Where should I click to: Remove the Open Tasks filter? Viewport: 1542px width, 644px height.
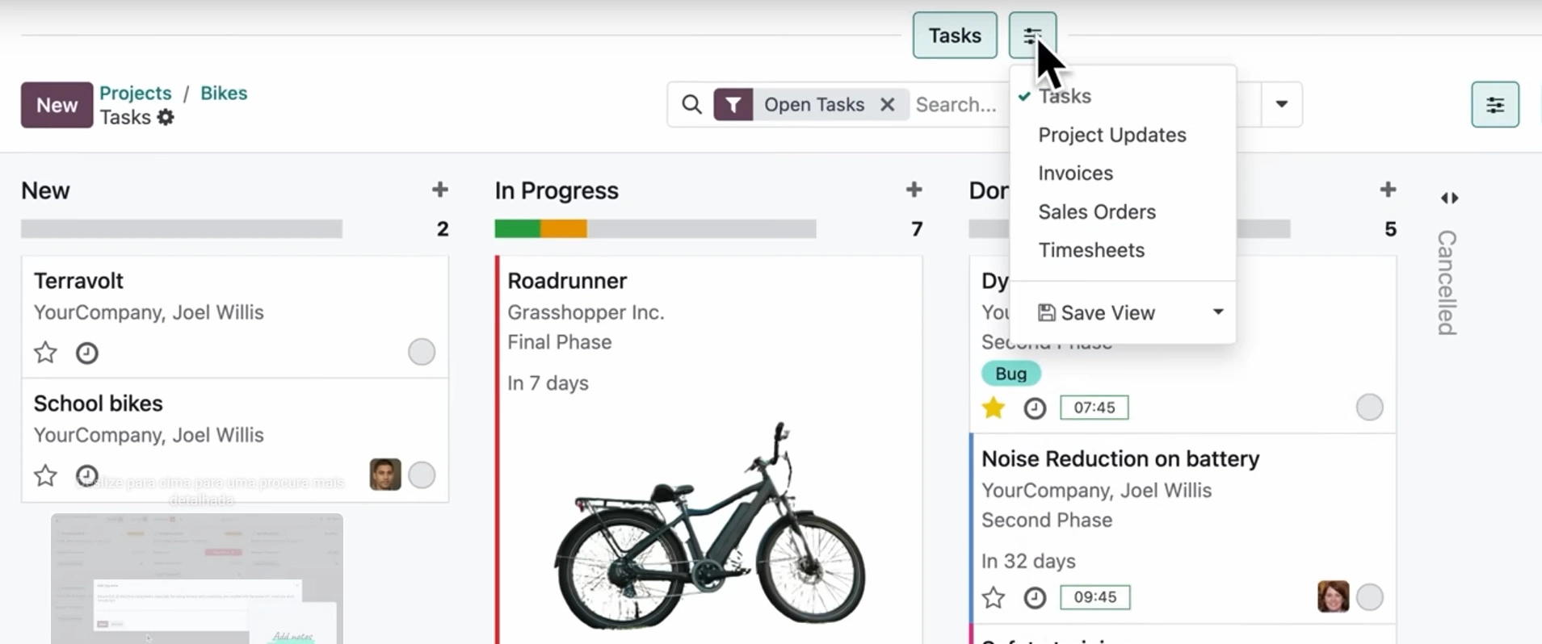(887, 105)
